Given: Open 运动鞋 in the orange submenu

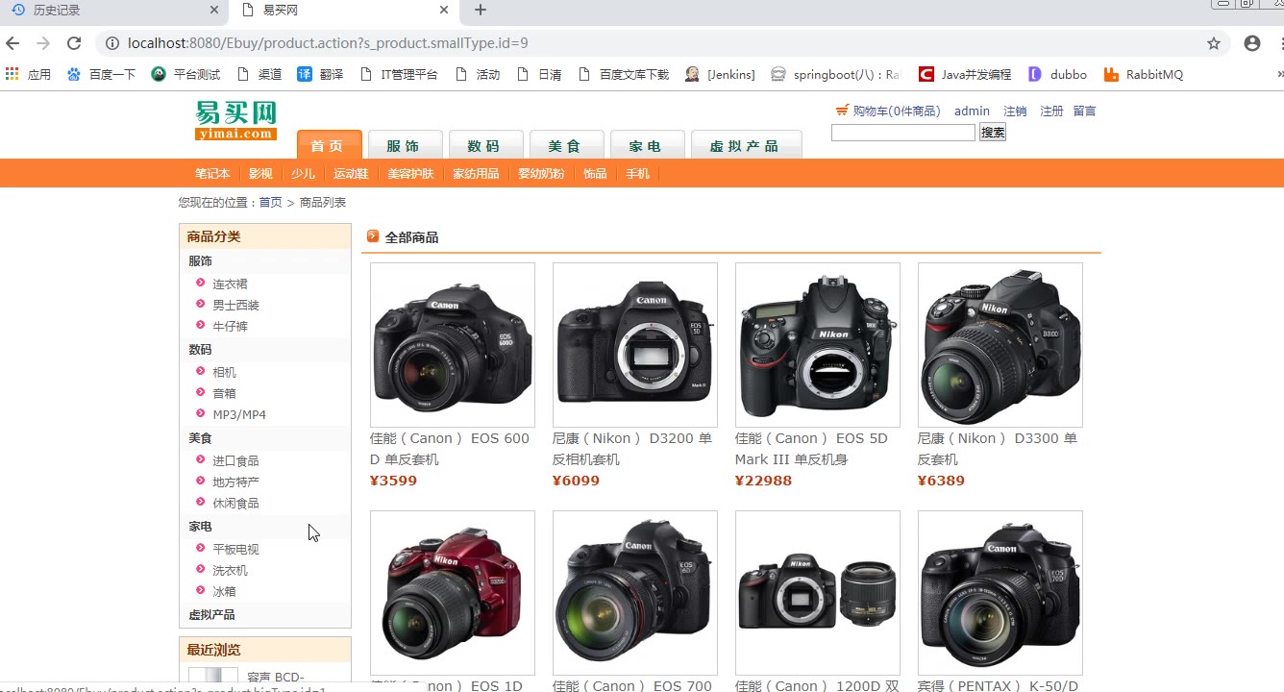Looking at the screenshot, I should 351,174.
